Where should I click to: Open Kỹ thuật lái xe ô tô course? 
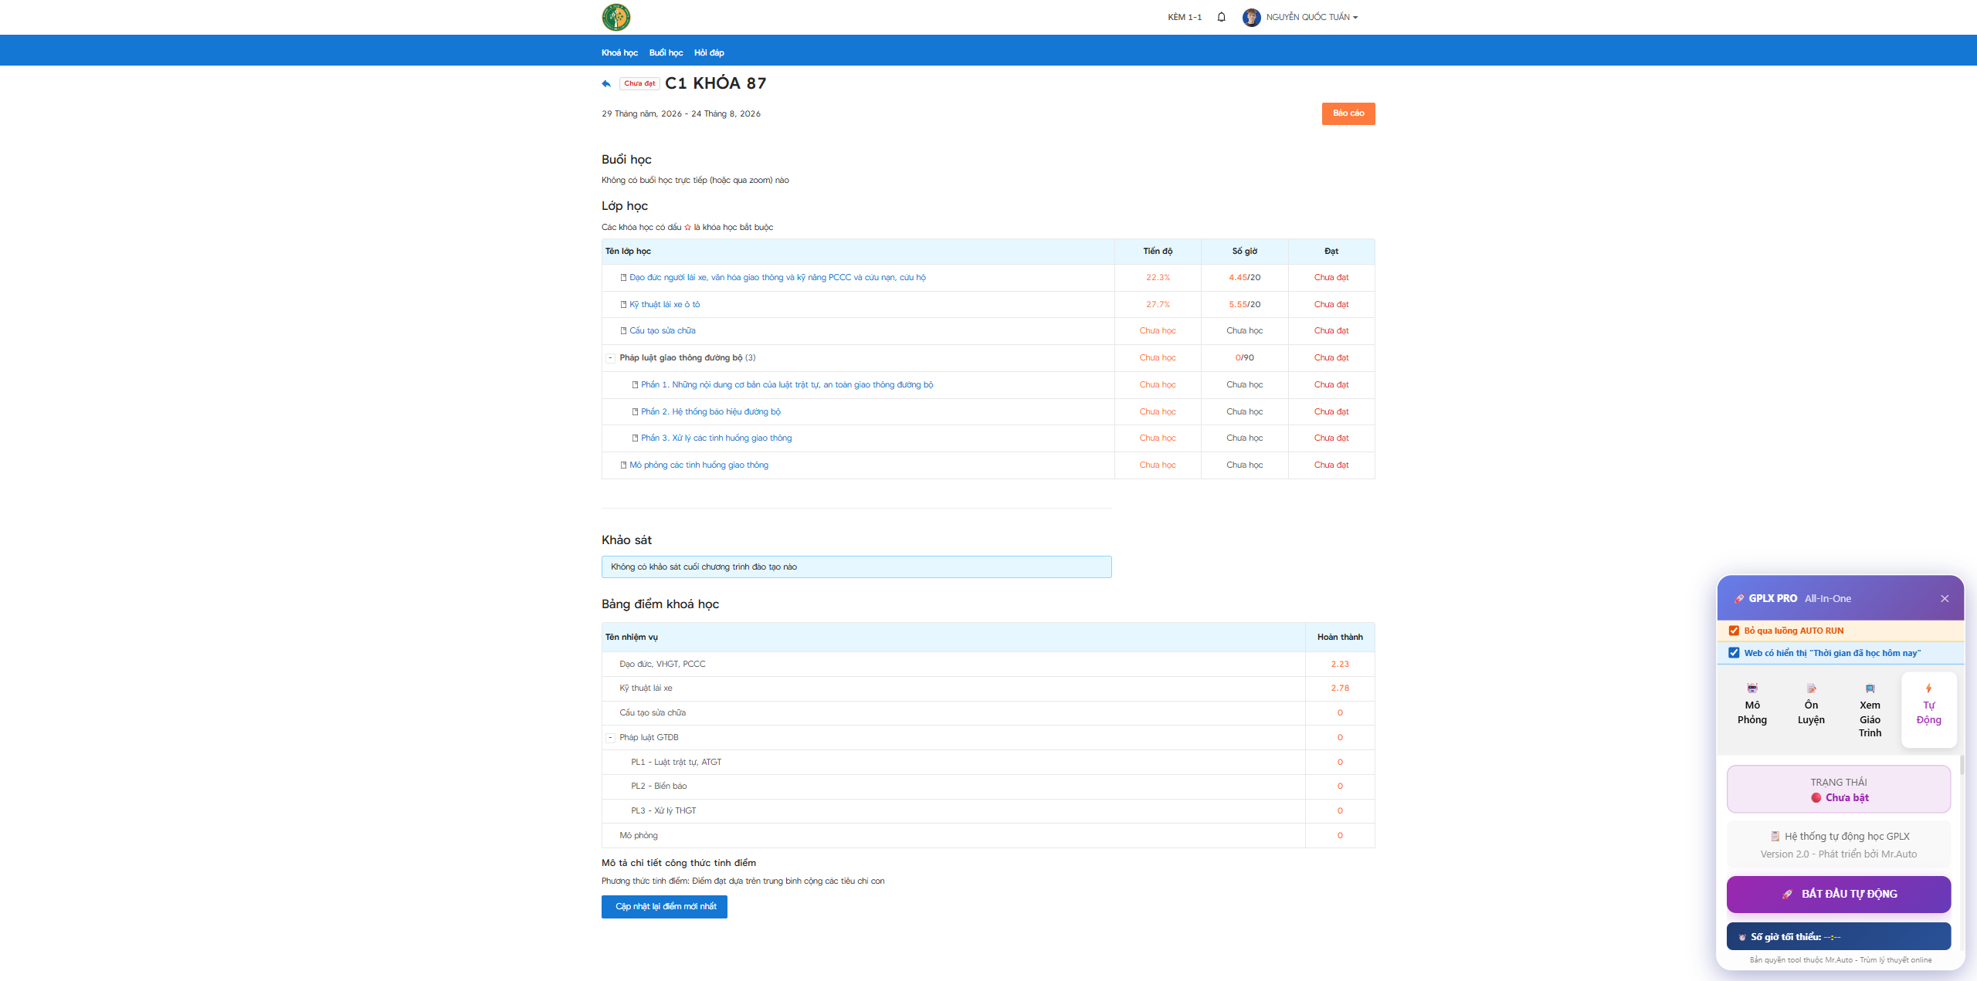point(664,305)
